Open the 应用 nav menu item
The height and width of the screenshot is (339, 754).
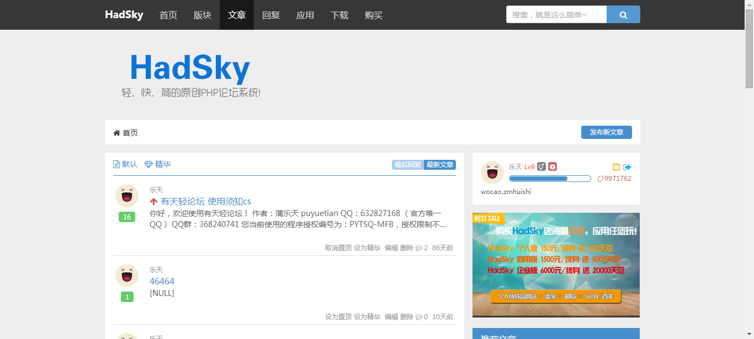click(x=305, y=15)
